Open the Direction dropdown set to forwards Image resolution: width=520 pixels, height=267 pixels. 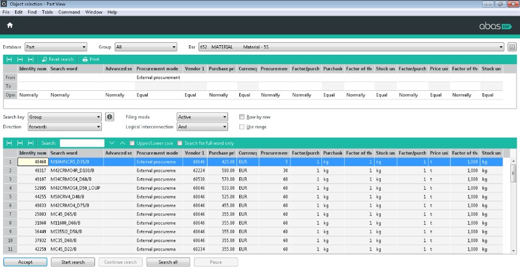pyautogui.click(x=65, y=126)
